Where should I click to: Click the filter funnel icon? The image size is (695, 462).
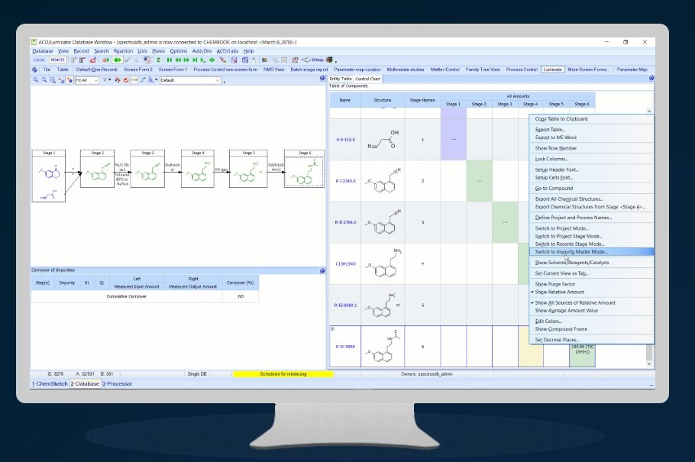click(106, 79)
